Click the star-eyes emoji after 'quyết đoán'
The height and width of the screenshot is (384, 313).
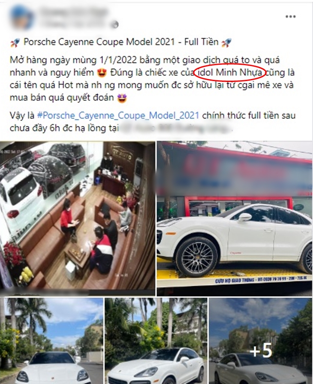122,98
